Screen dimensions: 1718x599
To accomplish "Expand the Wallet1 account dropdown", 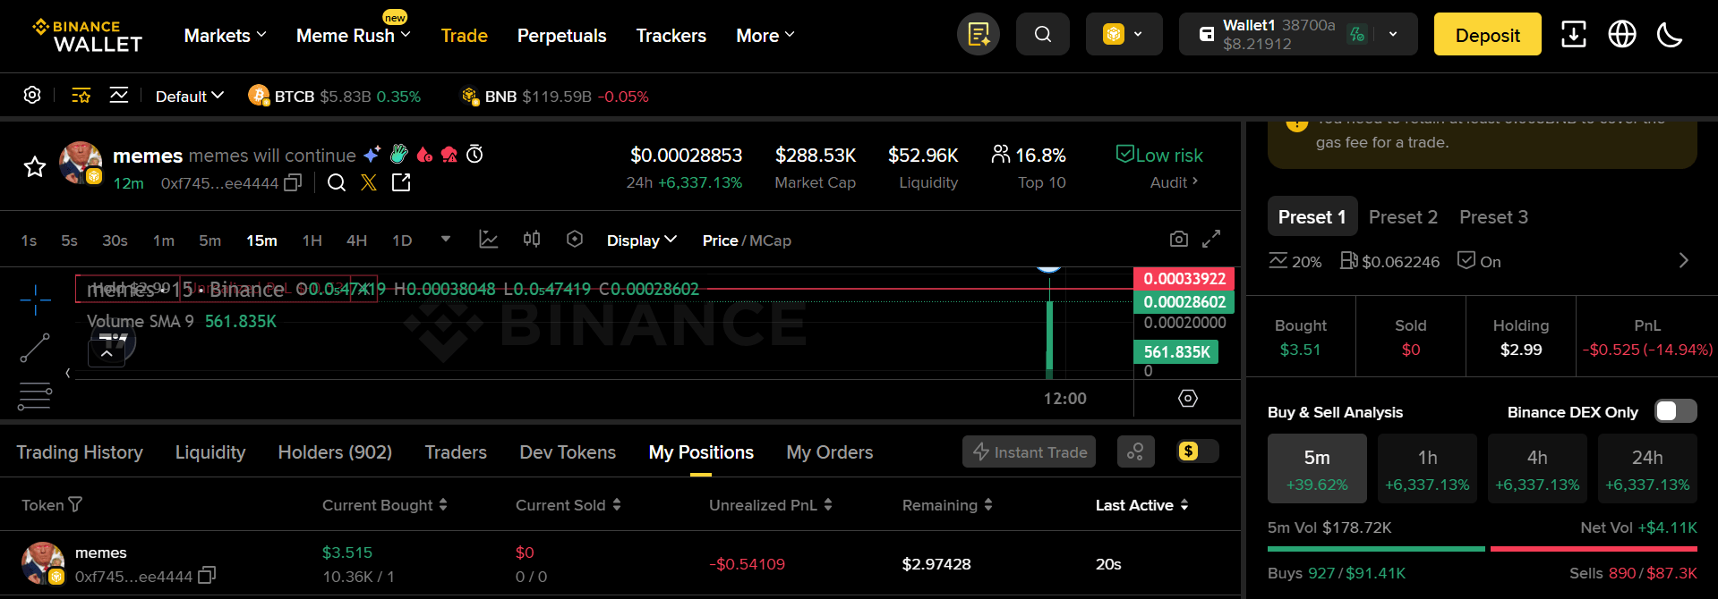I will tap(1393, 35).
